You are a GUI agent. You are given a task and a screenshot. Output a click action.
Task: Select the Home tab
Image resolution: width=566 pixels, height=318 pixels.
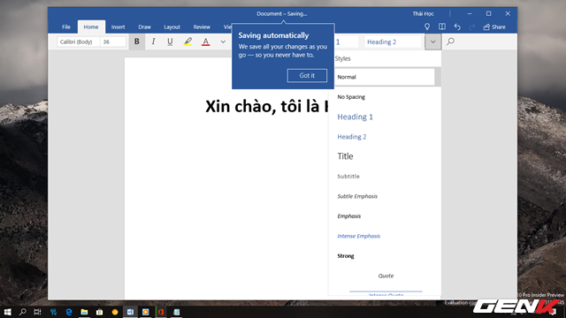click(x=91, y=26)
